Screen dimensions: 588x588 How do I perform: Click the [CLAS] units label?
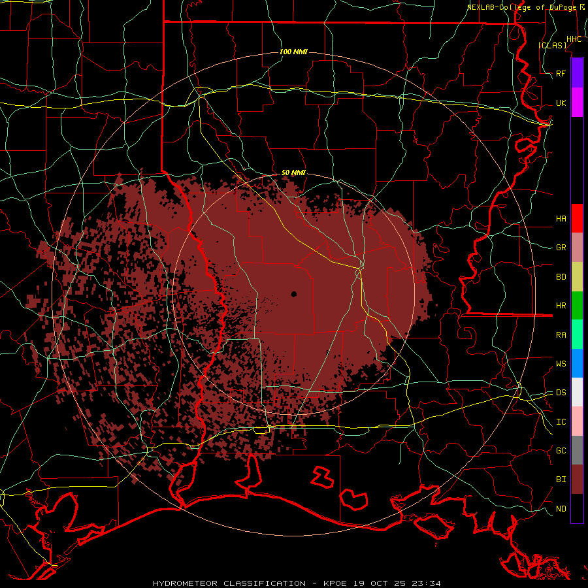click(552, 45)
